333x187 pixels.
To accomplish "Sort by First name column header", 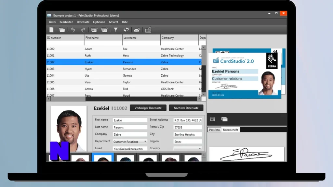I will pyautogui.click(x=103, y=38).
